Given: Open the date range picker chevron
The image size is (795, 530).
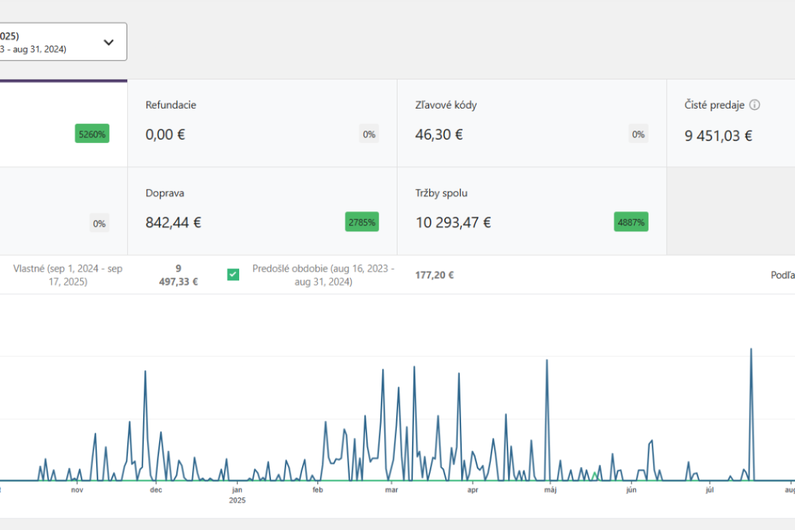Looking at the screenshot, I should (x=109, y=42).
